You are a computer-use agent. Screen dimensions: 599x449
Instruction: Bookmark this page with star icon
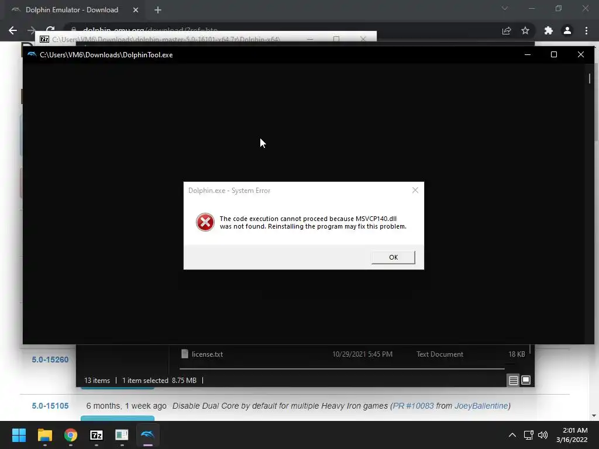pos(525,30)
